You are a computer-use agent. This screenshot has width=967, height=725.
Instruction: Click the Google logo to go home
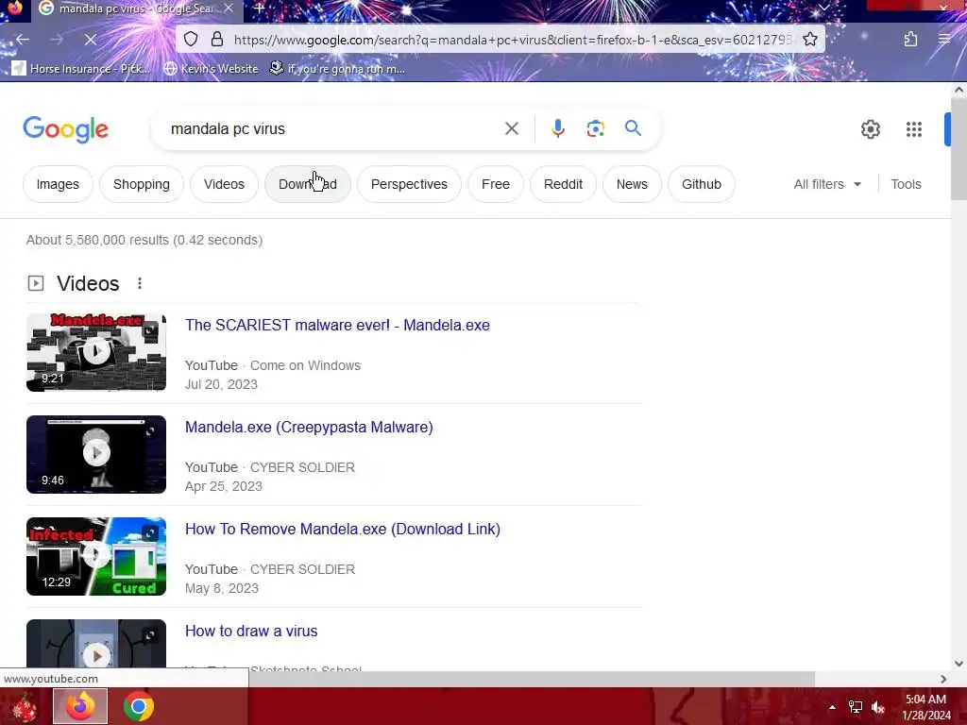click(66, 129)
